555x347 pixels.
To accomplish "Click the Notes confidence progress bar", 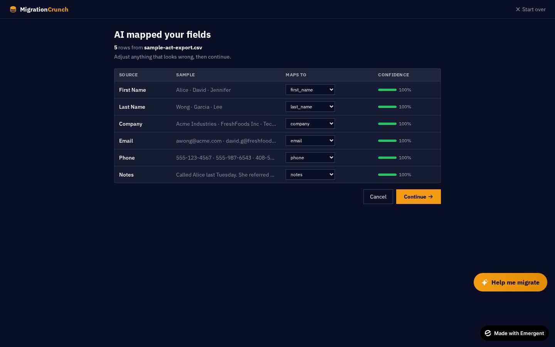I will [x=387, y=175].
